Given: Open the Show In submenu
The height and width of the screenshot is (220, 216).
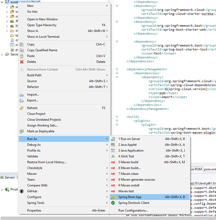Looking at the screenshot, I should (64, 31).
